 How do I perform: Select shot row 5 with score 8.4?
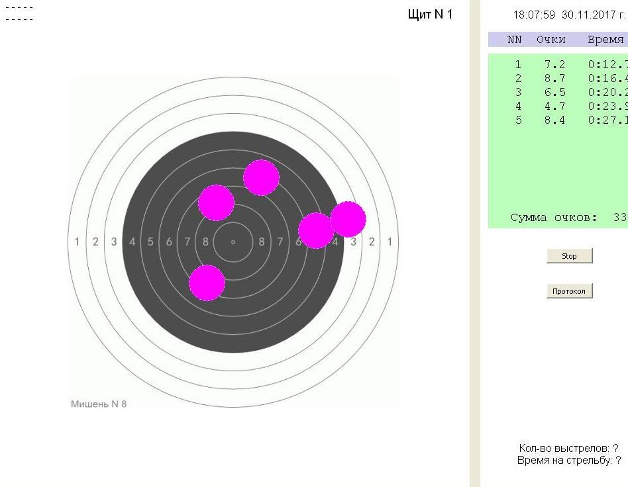[556, 120]
